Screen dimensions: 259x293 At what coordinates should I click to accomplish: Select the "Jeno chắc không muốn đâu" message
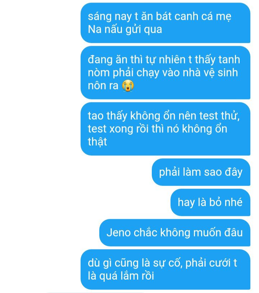[x=175, y=233]
